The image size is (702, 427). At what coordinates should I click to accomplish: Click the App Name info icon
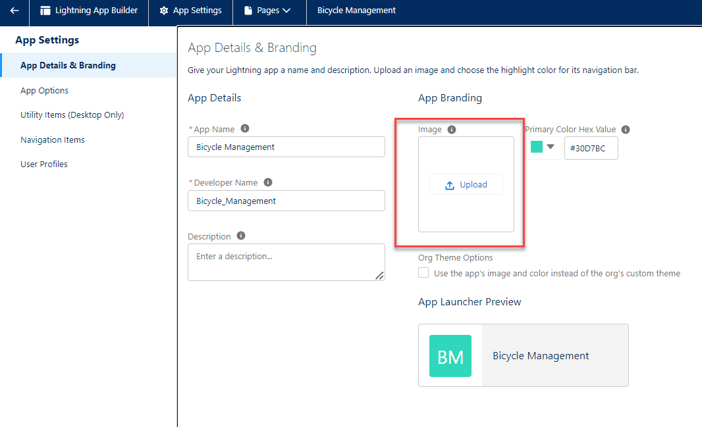point(246,128)
